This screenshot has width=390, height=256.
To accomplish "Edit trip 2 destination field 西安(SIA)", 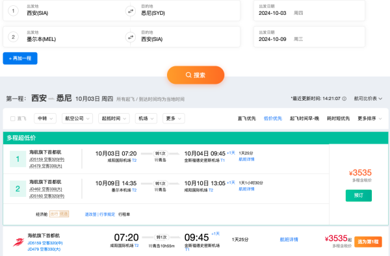I will tap(151, 39).
